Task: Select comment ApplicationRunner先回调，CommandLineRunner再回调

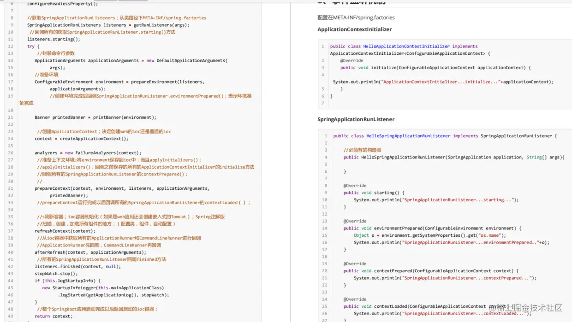Action: coord(99,245)
